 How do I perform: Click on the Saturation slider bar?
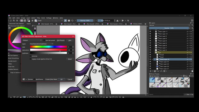click(x=49, y=50)
